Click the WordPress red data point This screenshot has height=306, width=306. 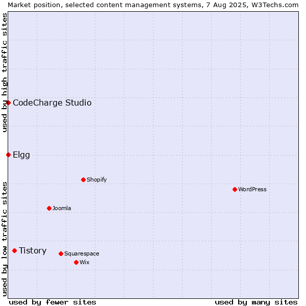coord(235,189)
